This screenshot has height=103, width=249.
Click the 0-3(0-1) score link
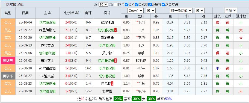71,38
